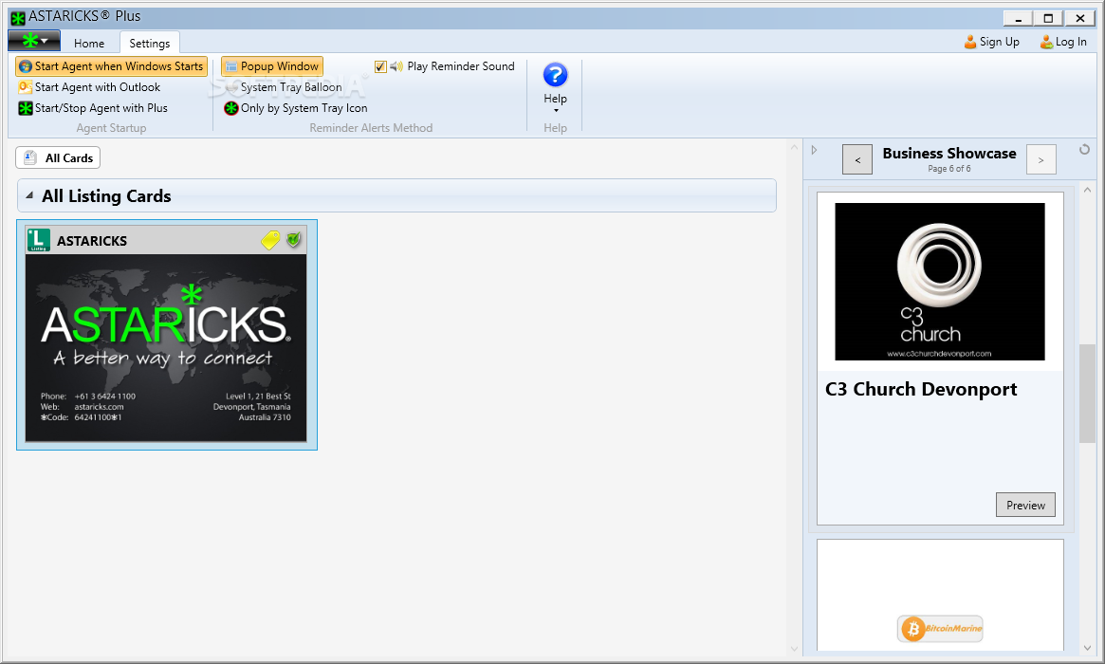Collapse the Business Showcase panel triangle

(814, 150)
